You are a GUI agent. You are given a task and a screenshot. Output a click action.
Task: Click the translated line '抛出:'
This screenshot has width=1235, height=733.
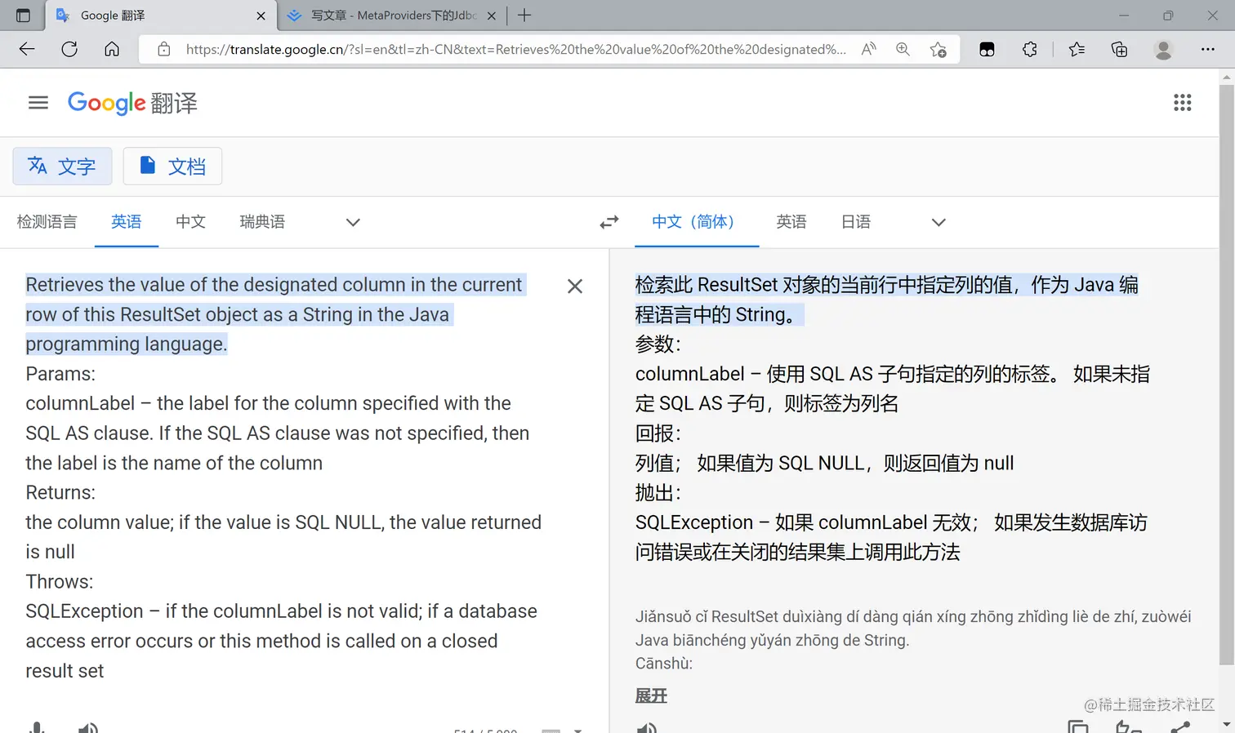tap(658, 493)
